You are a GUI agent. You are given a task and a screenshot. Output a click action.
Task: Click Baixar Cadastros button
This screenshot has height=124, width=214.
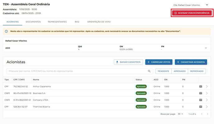click(x=128, y=62)
